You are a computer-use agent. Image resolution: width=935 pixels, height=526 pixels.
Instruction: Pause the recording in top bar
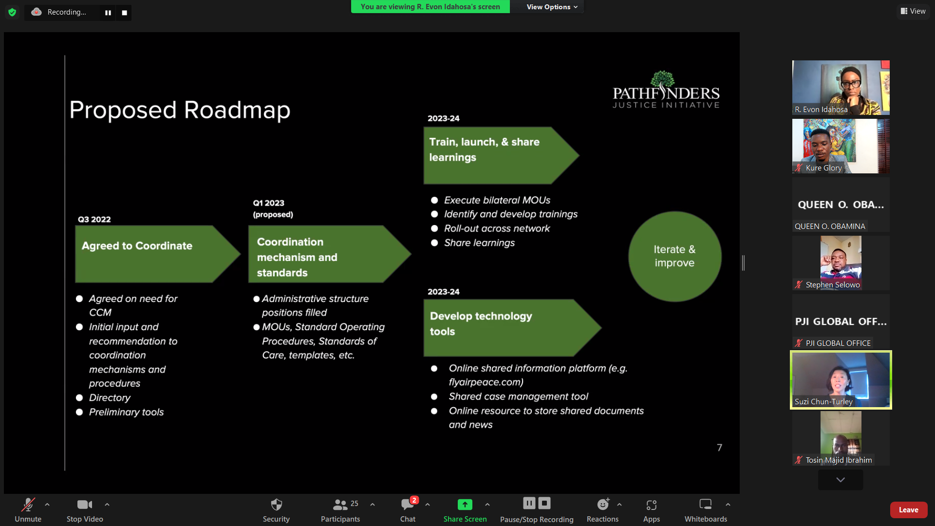click(108, 13)
